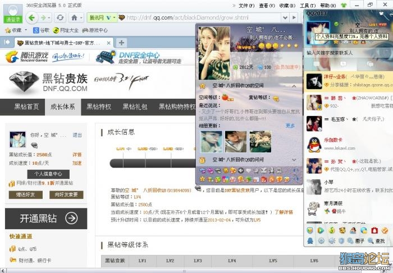Screen dimensions: 393x273
Task: Click the QQ speaker sound icon
Action: [332, 241]
